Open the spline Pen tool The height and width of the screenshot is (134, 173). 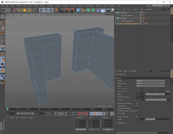[83, 10]
